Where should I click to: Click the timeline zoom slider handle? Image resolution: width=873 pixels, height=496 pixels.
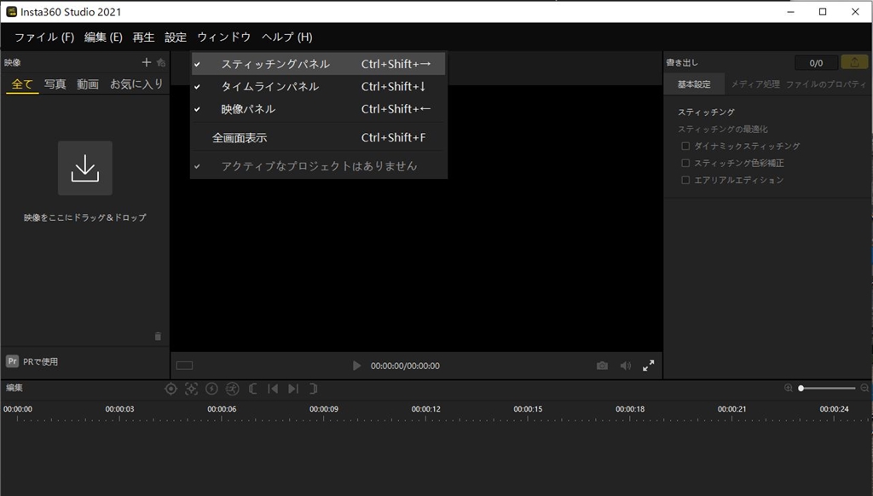(x=801, y=388)
